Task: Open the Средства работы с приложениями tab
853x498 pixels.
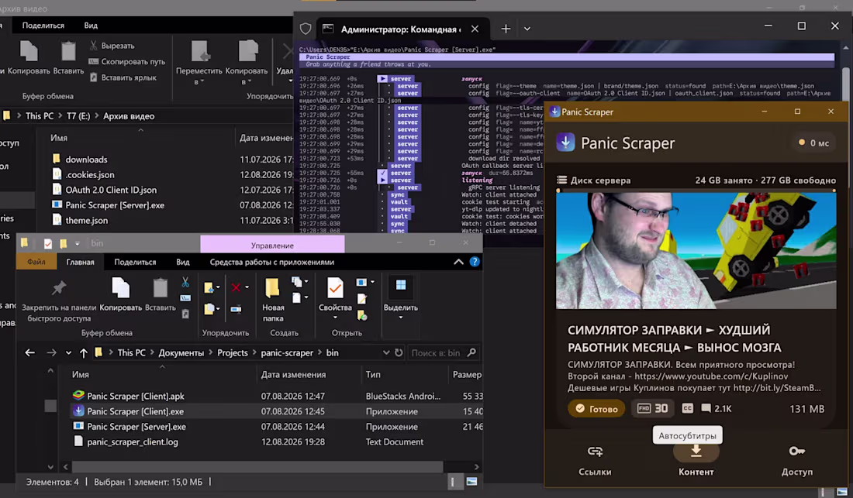Action: pos(272,262)
